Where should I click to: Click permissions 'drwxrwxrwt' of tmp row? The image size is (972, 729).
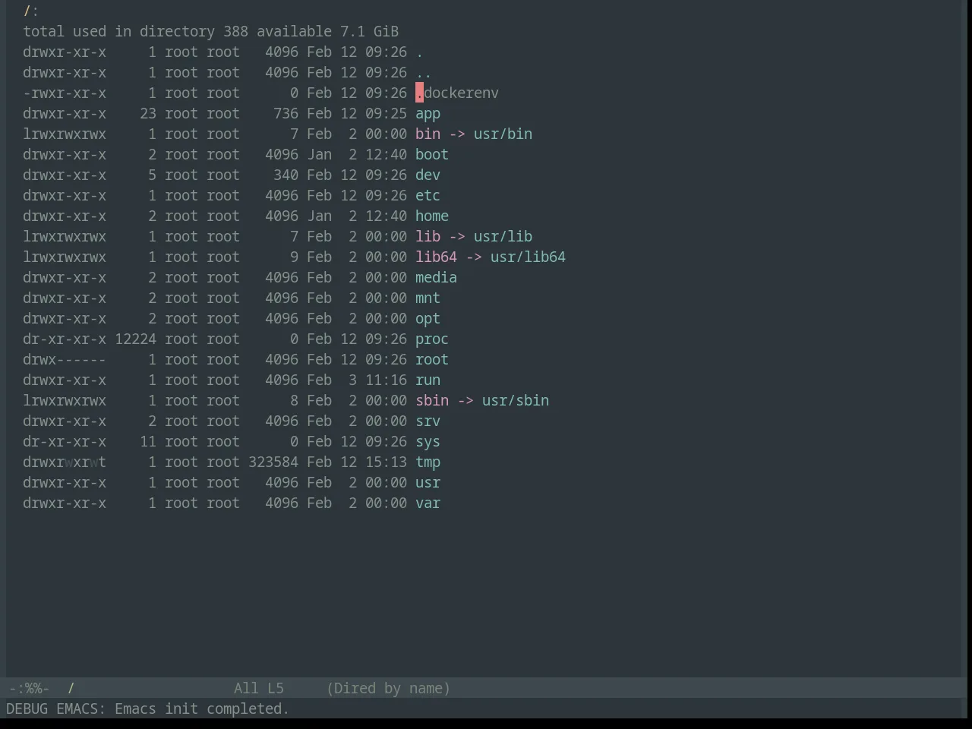(65, 462)
